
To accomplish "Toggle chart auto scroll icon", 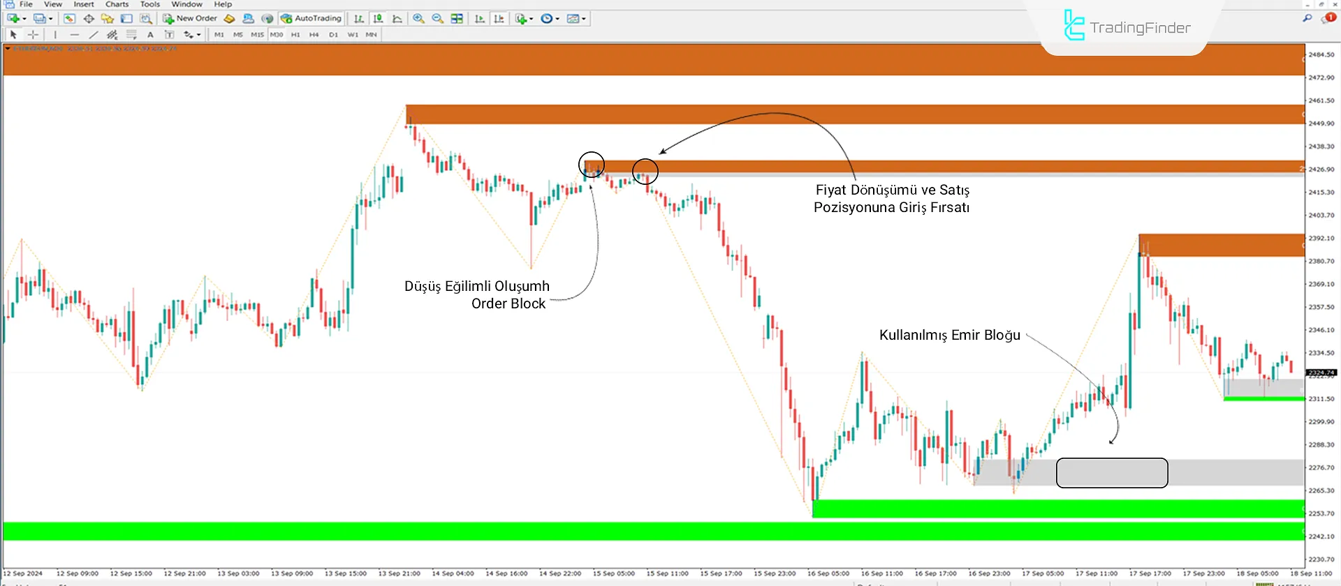I will pyautogui.click(x=479, y=19).
